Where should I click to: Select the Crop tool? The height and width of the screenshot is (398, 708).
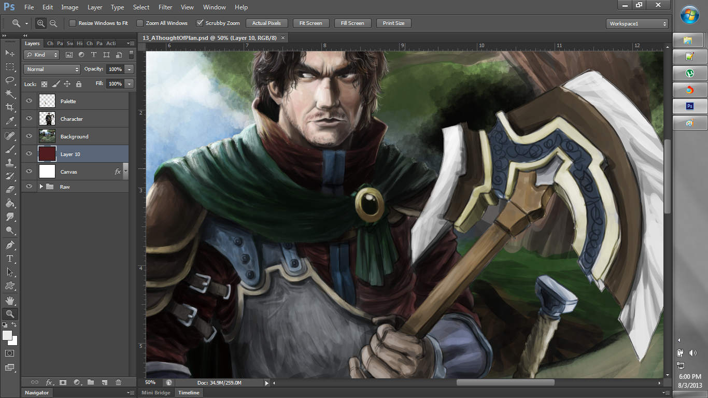tap(10, 107)
